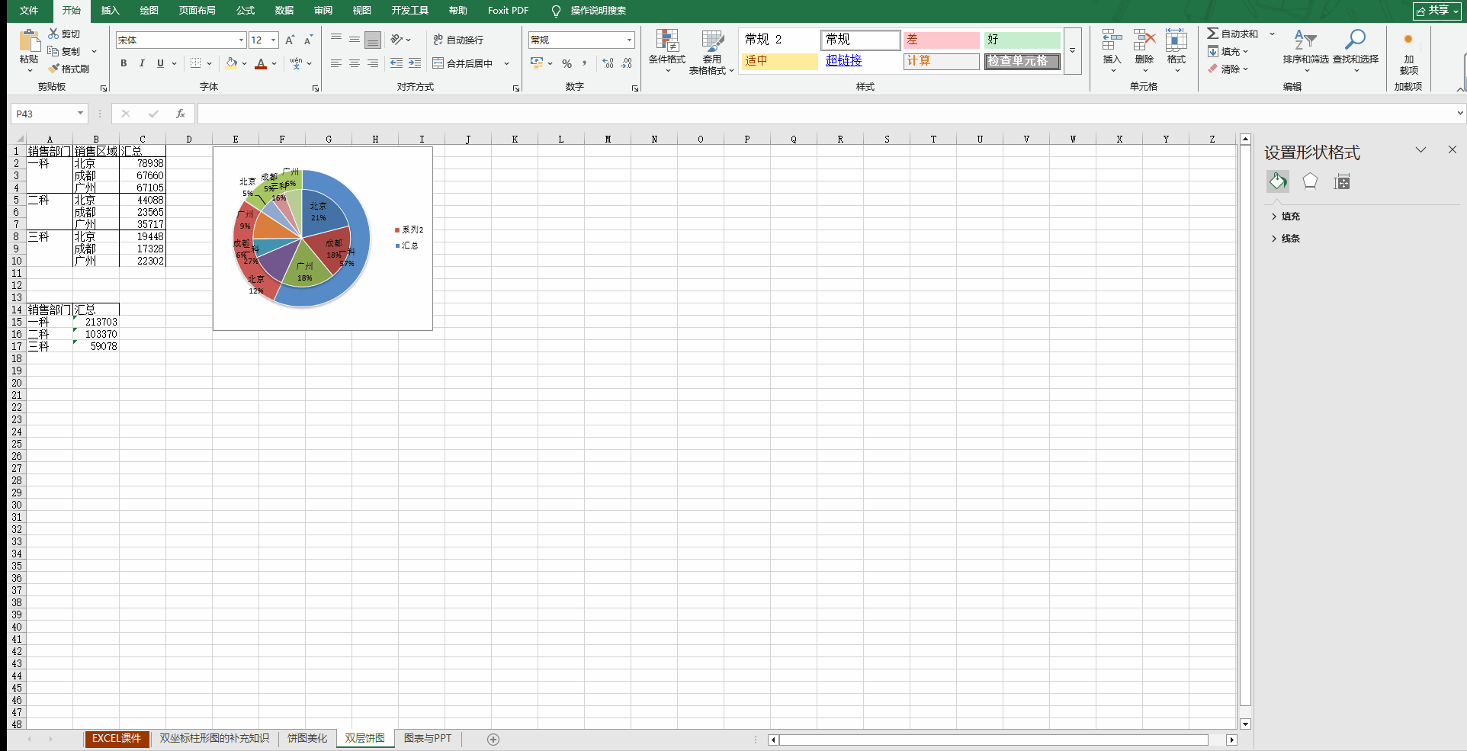The height and width of the screenshot is (751, 1467).
Task: Toggle Italic formatting
Action: pyautogui.click(x=142, y=63)
